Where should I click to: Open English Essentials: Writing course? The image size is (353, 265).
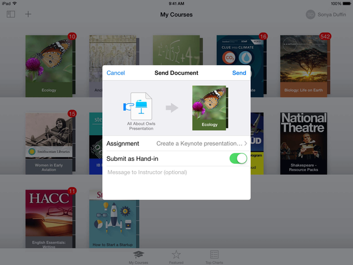pyautogui.click(x=50, y=219)
